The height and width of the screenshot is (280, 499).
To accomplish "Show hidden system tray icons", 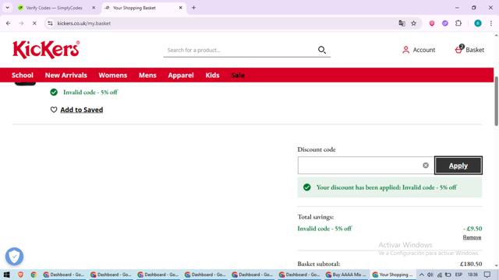I will [x=421, y=275].
